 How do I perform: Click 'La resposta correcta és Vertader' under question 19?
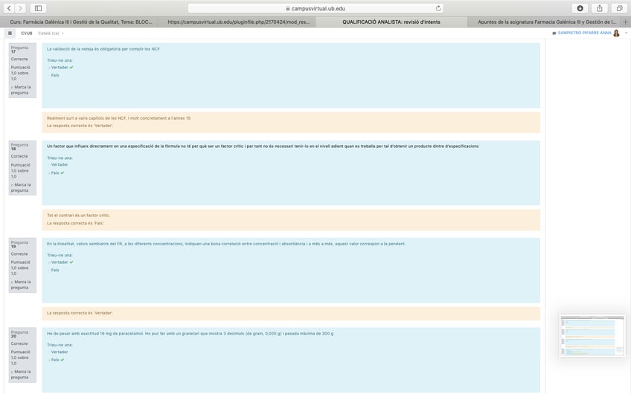80,313
